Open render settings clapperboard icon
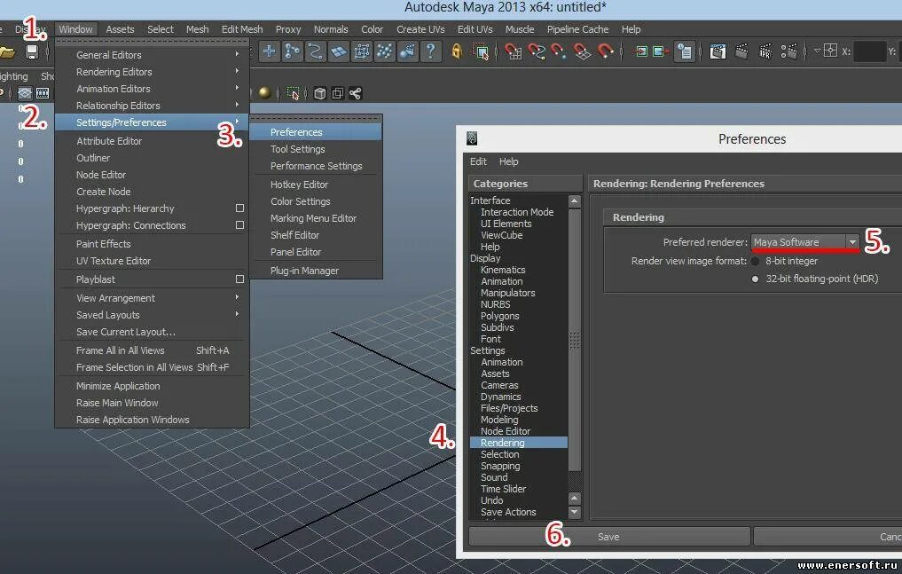The width and height of the screenshot is (902, 574). (789, 51)
